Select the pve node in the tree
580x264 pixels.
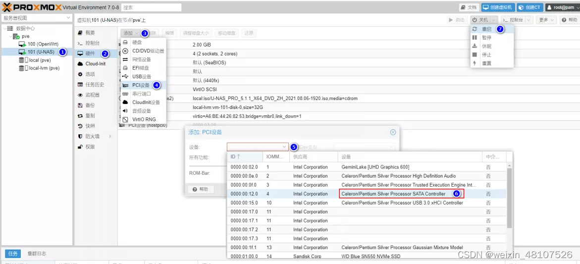(x=26, y=36)
